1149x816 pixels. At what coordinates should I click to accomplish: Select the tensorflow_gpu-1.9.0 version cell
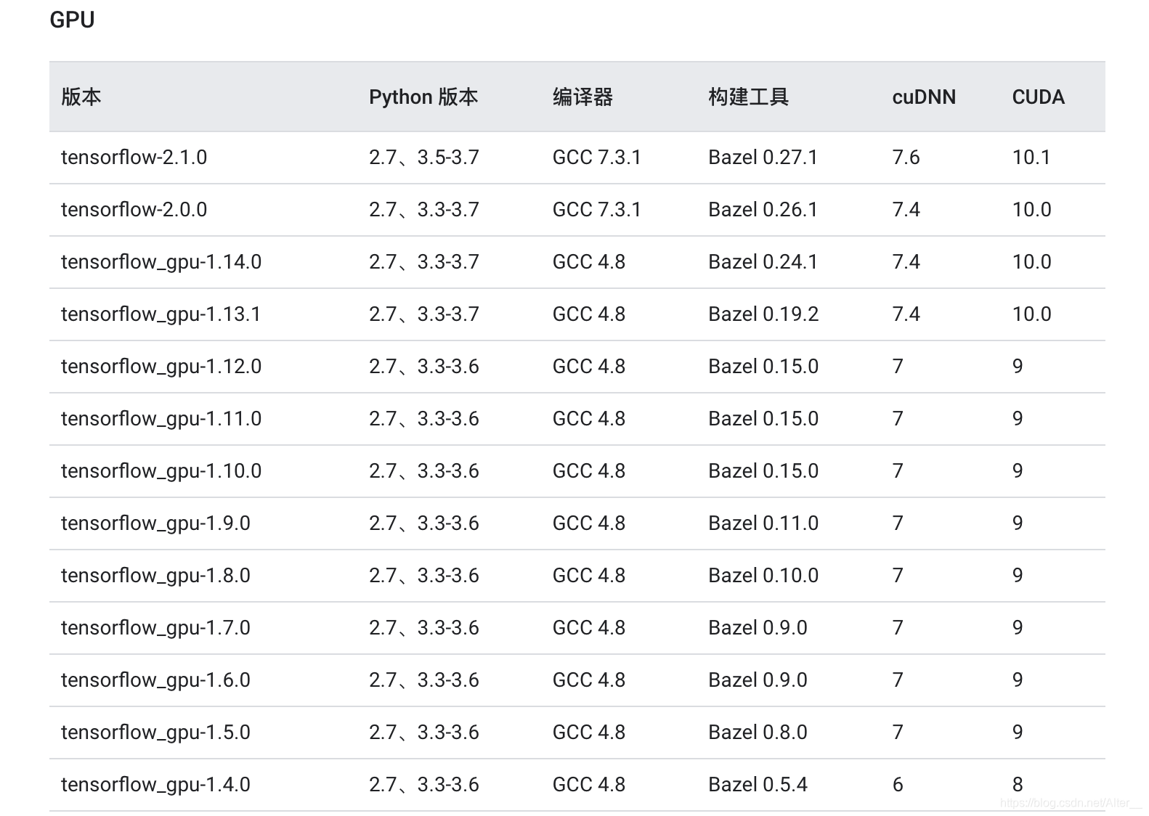(155, 523)
